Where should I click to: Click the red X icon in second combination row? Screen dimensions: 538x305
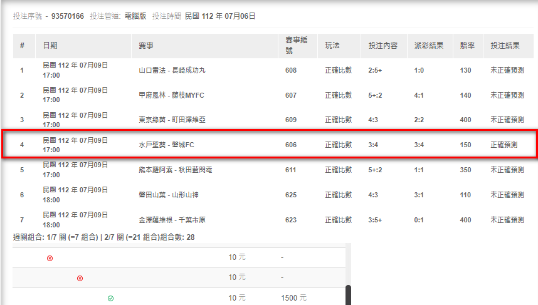coord(80,278)
